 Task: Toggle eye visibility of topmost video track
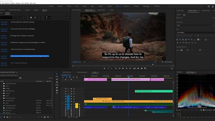(x=74, y=89)
